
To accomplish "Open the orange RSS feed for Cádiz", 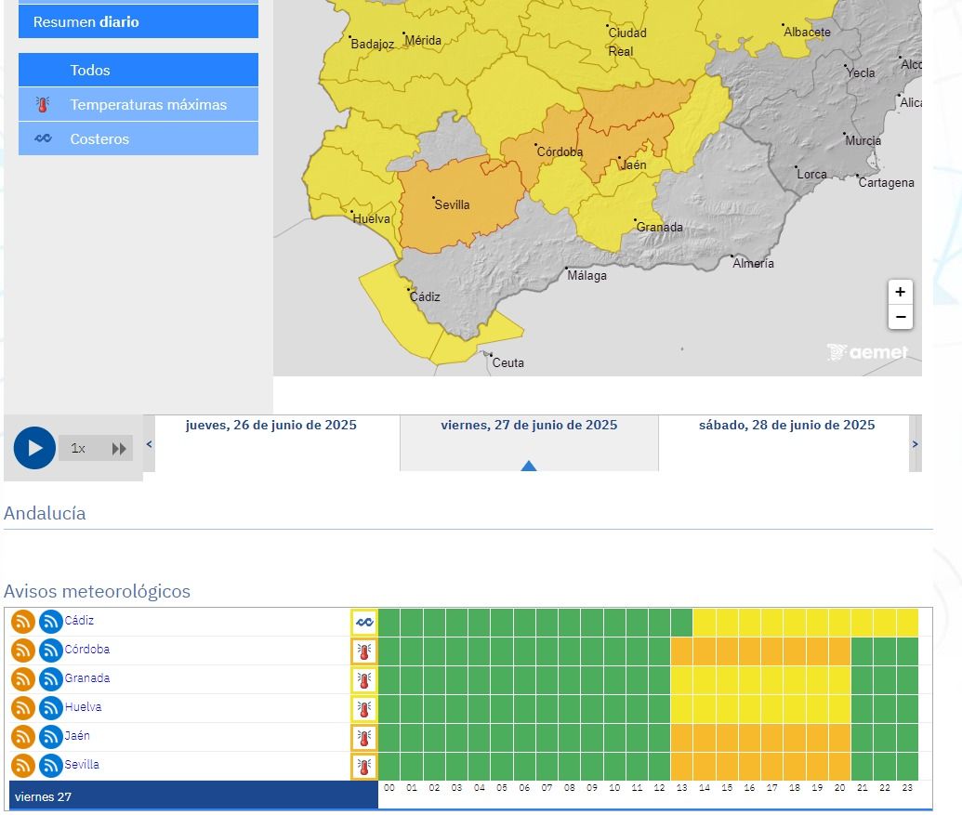I will (x=23, y=622).
